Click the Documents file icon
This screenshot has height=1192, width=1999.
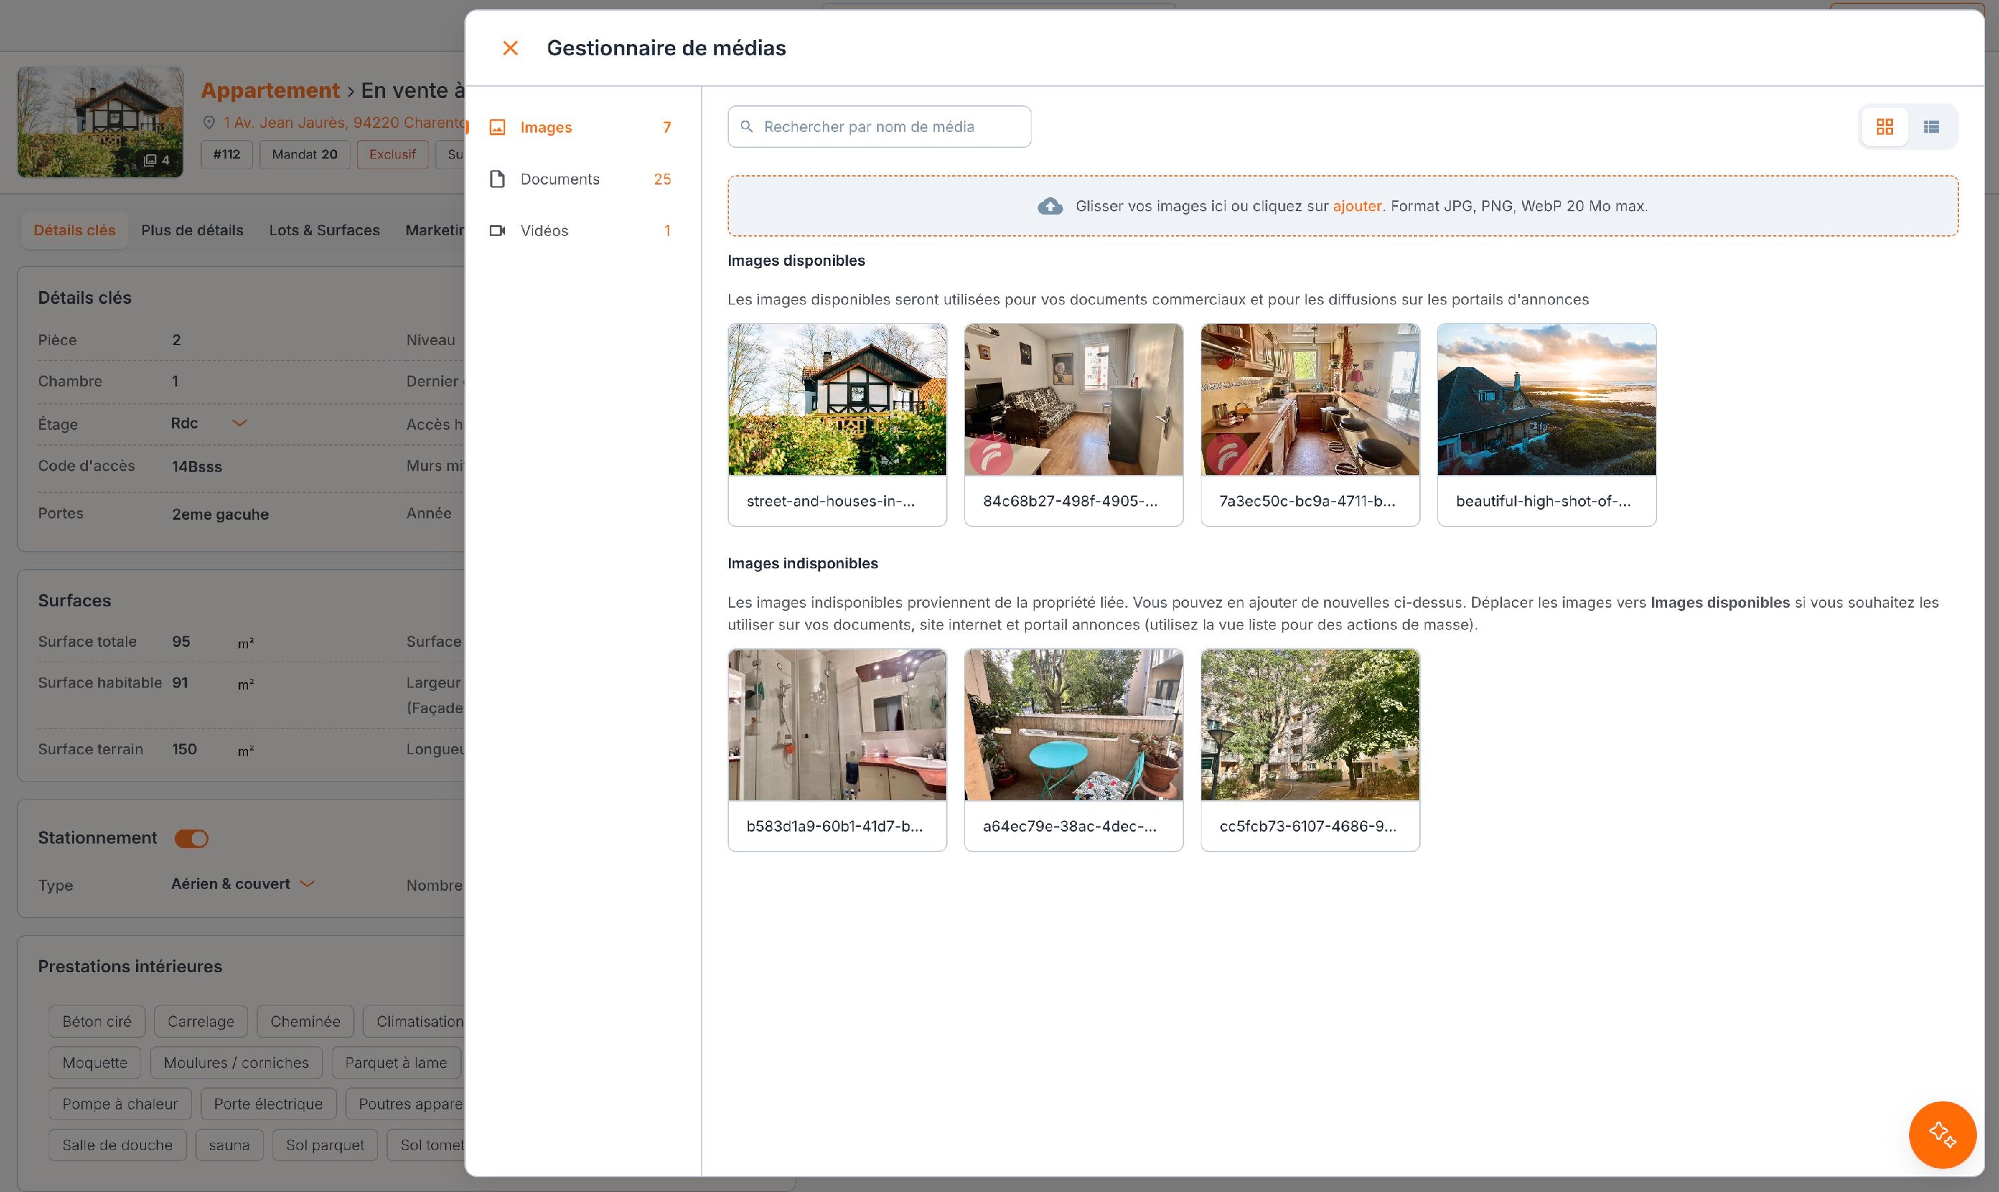[x=497, y=179]
